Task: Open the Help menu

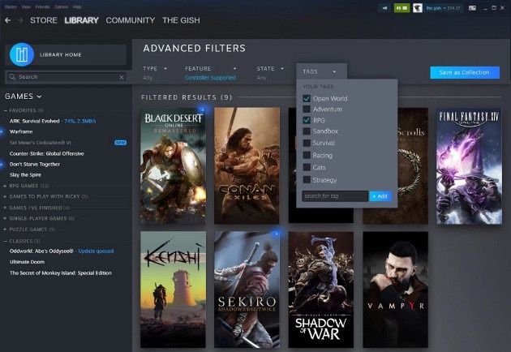Action: [77, 6]
